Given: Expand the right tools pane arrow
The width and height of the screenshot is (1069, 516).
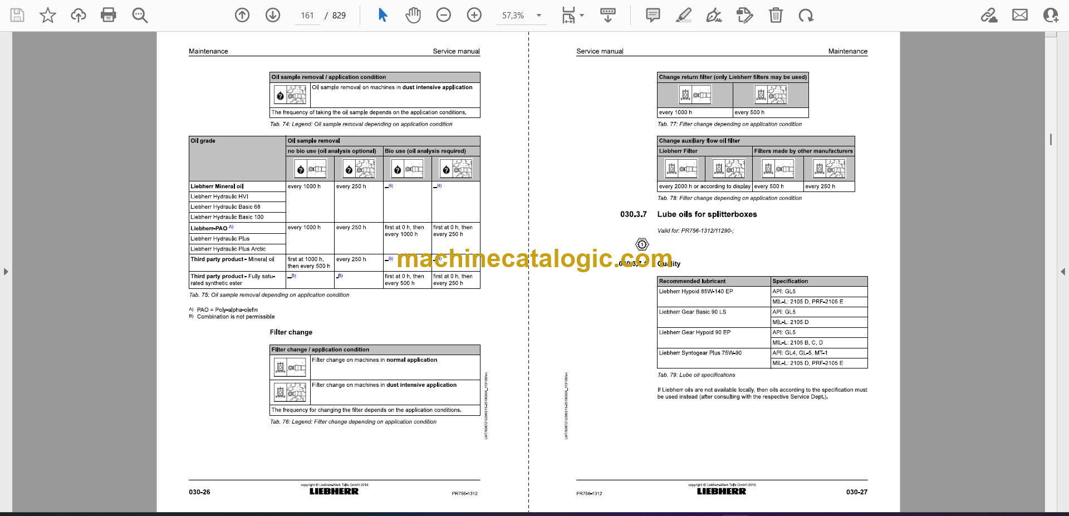Looking at the screenshot, I should [1063, 272].
